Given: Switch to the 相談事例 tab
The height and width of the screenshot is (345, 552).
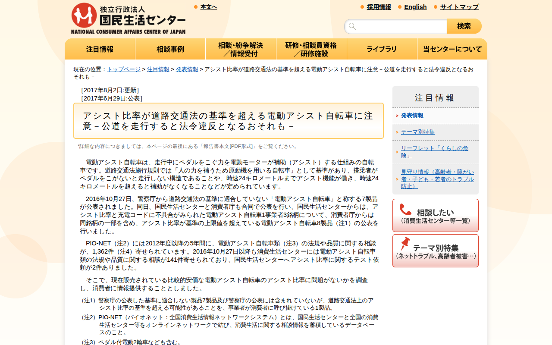Looking at the screenshot, I should tap(170, 49).
